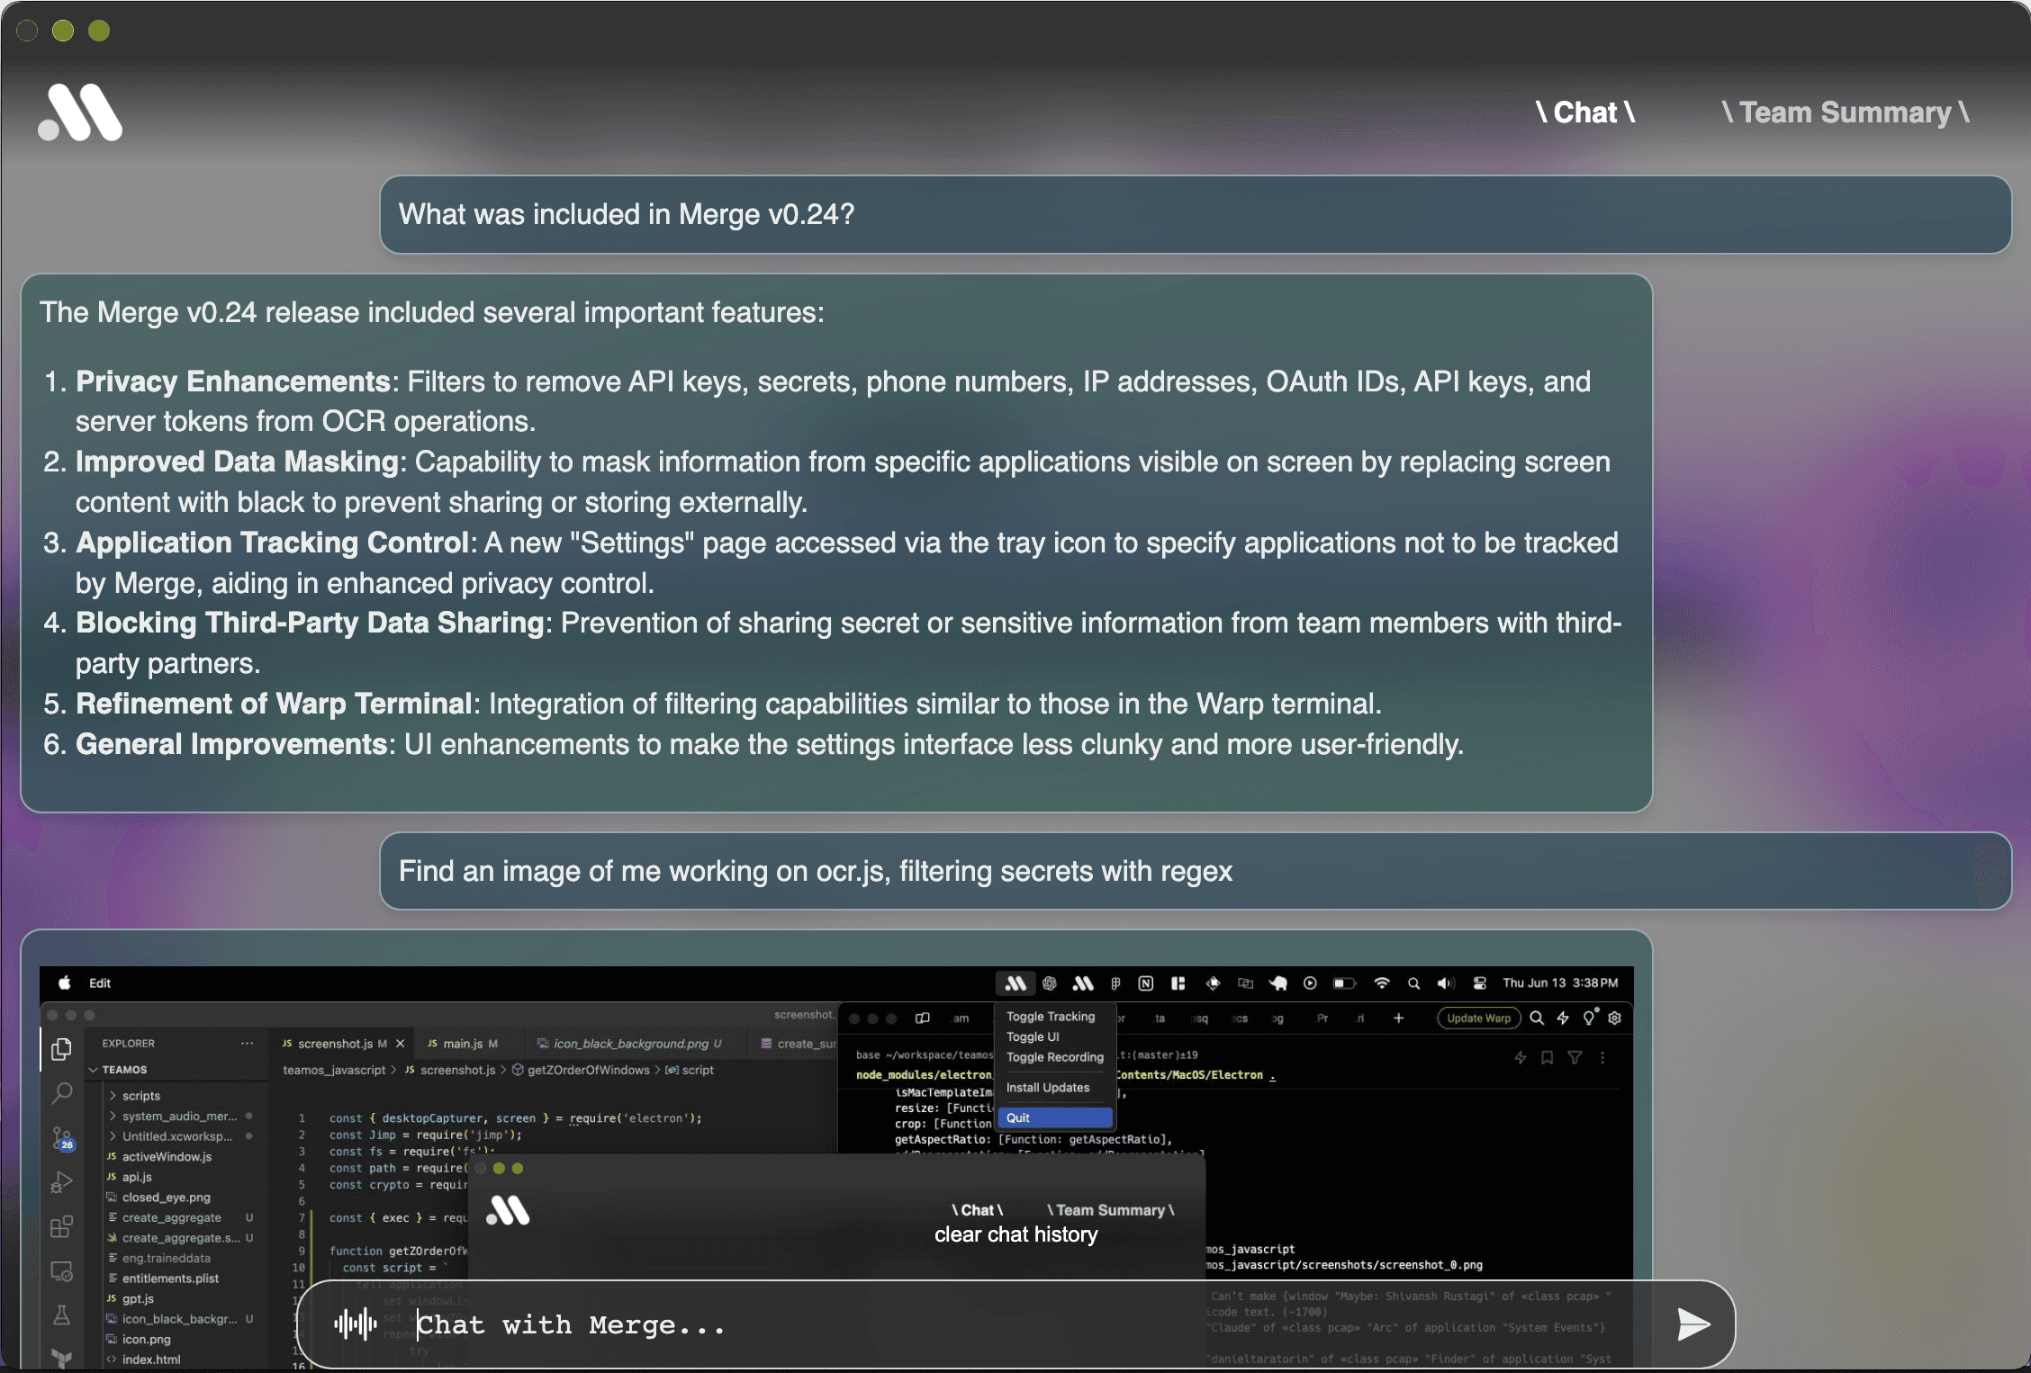Click the Update Warp button

click(x=1479, y=1019)
